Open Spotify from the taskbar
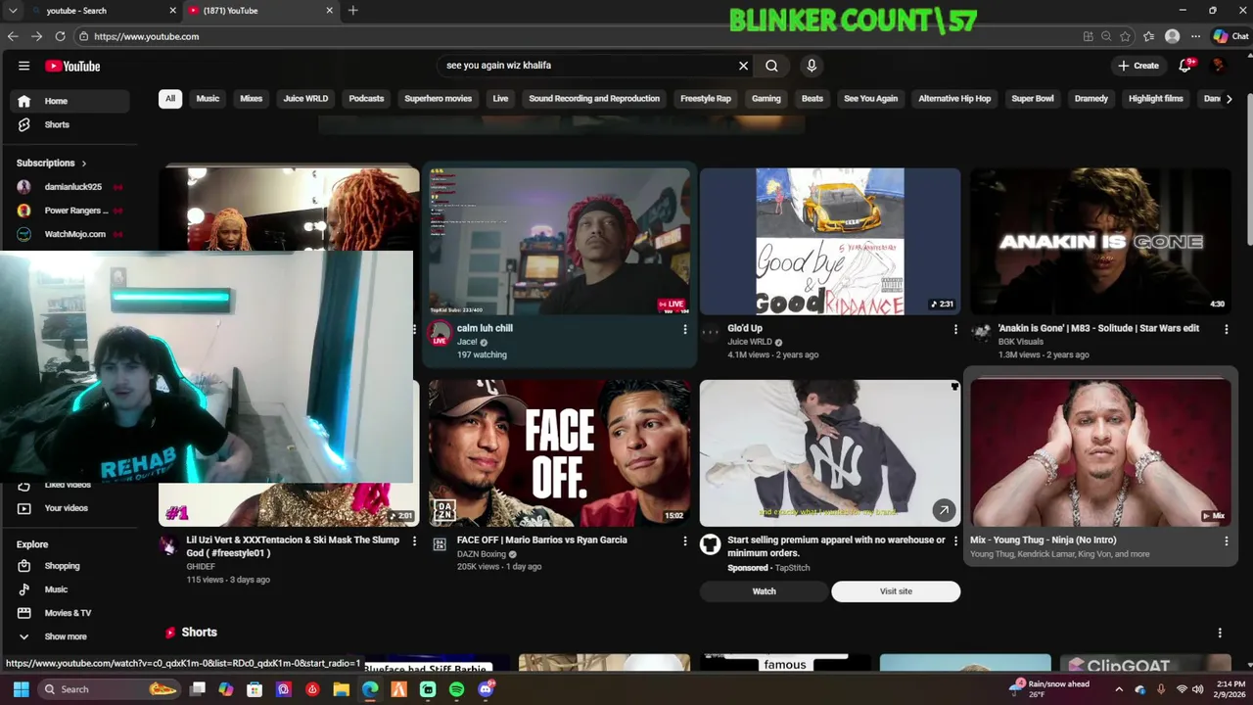The width and height of the screenshot is (1253, 705). (456, 689)
